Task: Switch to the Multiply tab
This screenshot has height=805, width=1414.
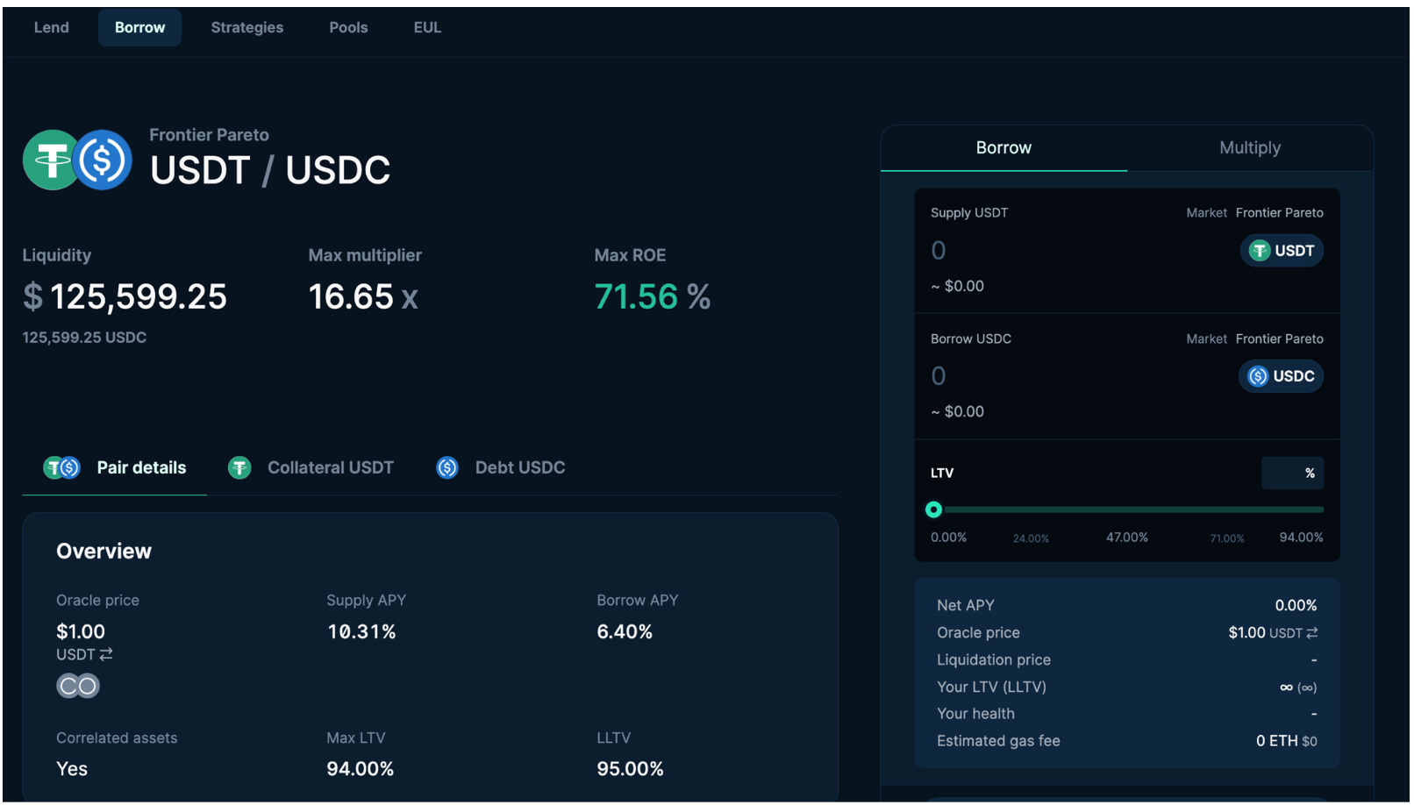Action: click(1249, 148)
